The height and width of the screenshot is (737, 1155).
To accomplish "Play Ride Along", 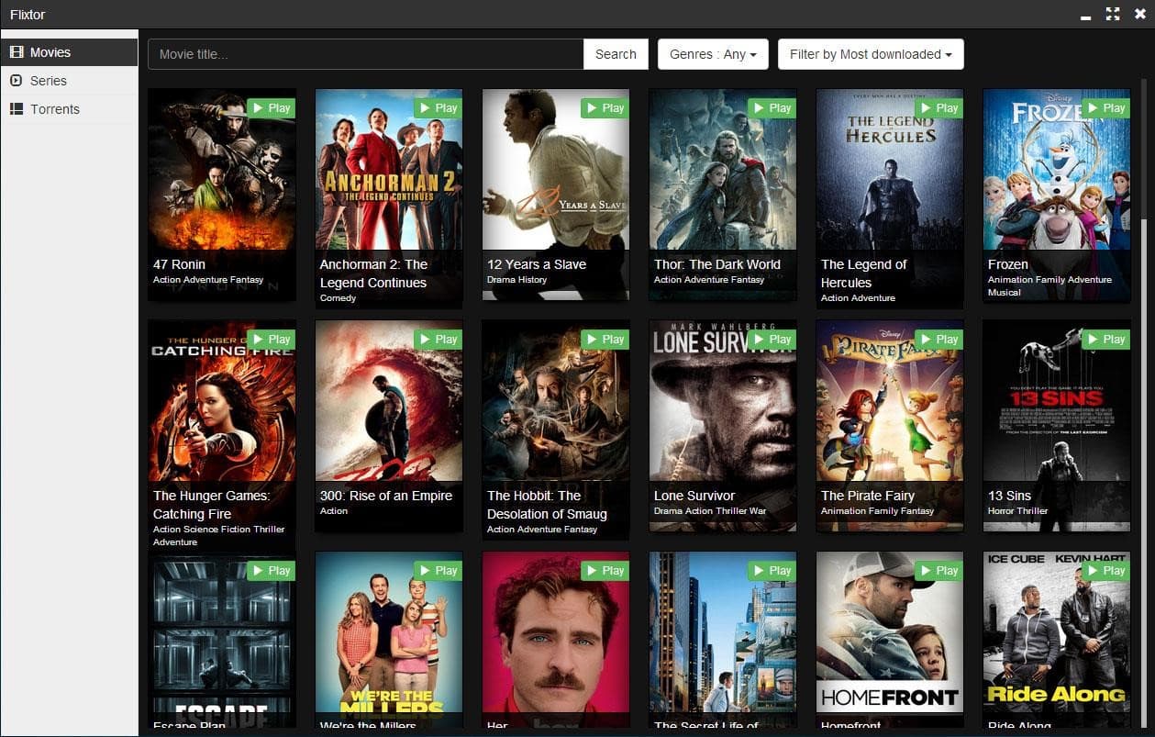I will pyautogui.click(x=1106, y=570).
